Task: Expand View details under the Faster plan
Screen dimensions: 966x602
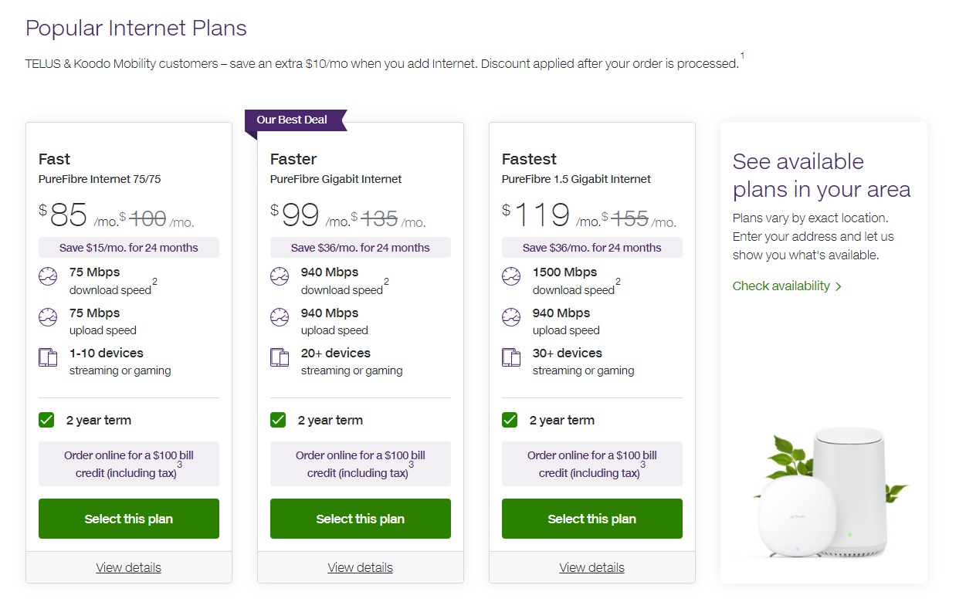Action: coord(361,567)
